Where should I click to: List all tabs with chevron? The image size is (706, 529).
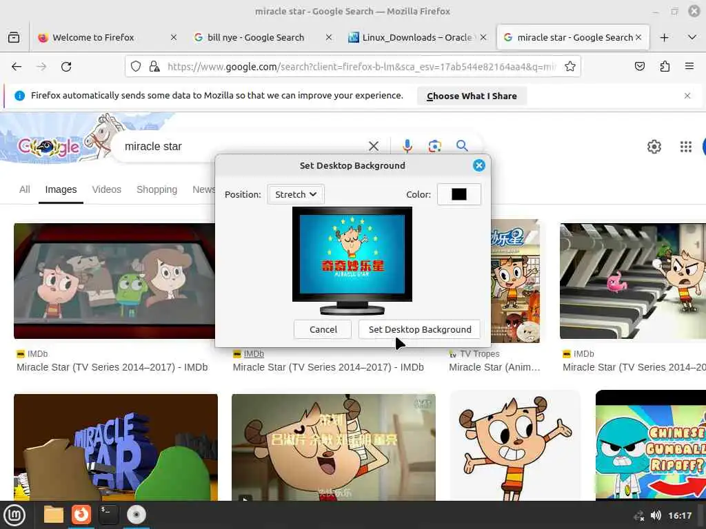pos(692,37)
